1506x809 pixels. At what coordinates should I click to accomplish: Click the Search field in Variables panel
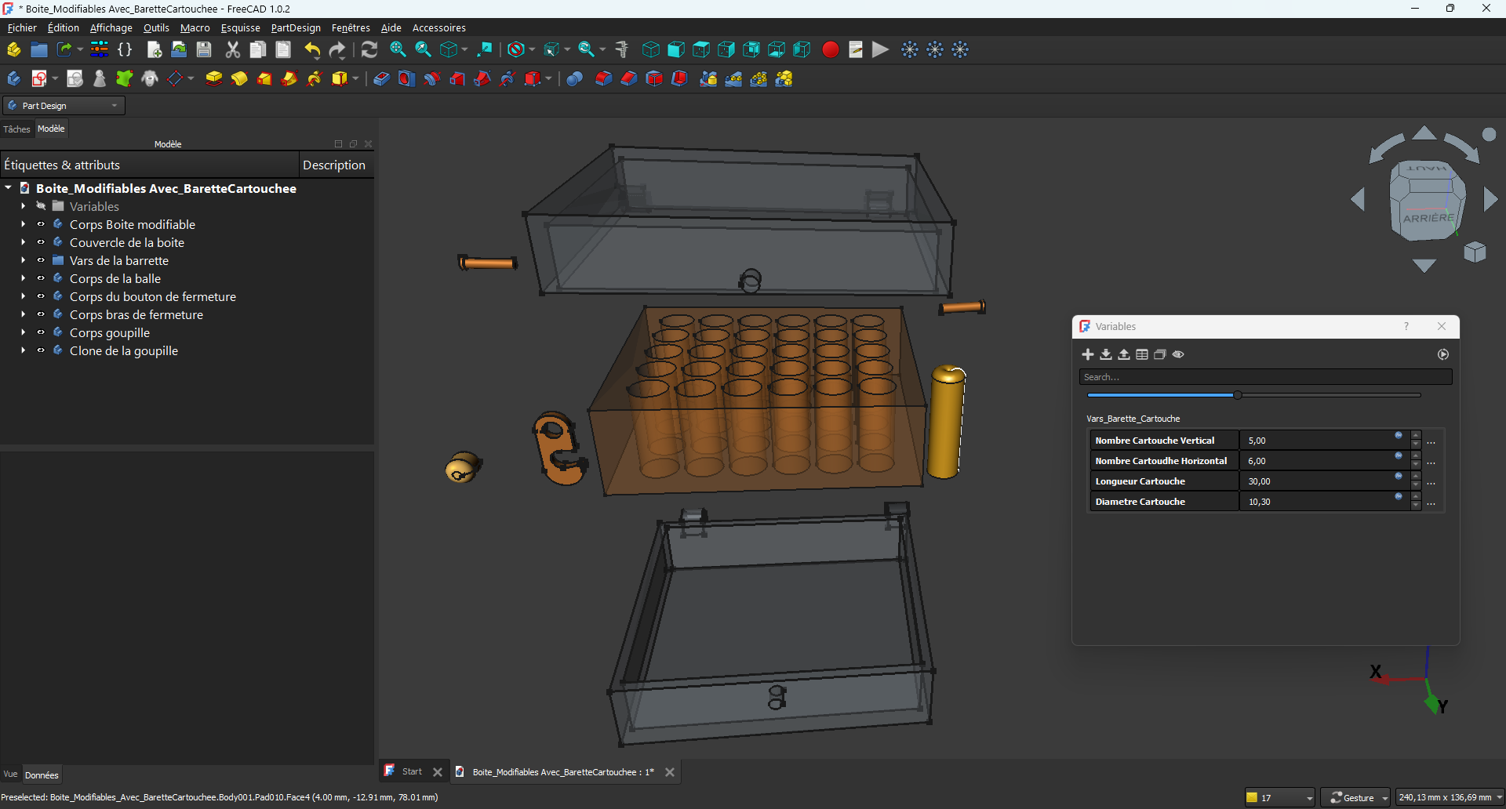(1264, 377)
